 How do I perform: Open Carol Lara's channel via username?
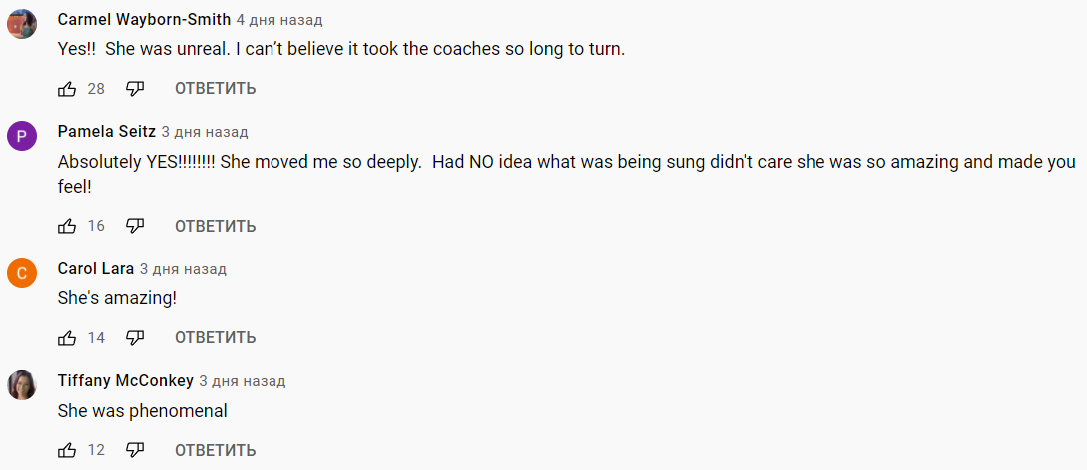click(x=96, y=269)
